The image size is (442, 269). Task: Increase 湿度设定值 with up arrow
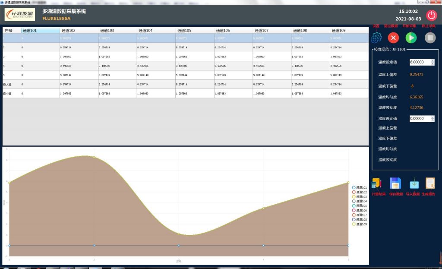click(x=433, y=117)
